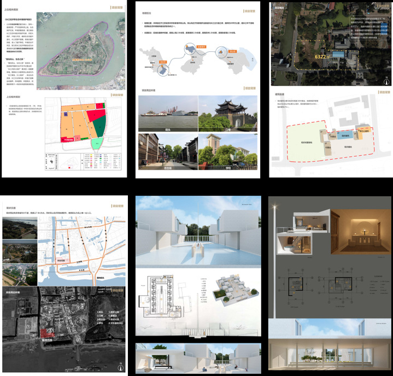Viewport: 393px width, 376px height.
Task: Click the light green zone at the bottom of the zoning map
Action: 97,144
